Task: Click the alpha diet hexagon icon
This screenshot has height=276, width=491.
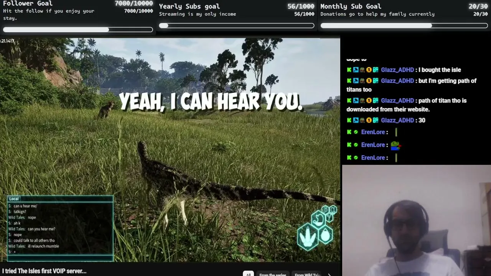Action: pos(333,210)
